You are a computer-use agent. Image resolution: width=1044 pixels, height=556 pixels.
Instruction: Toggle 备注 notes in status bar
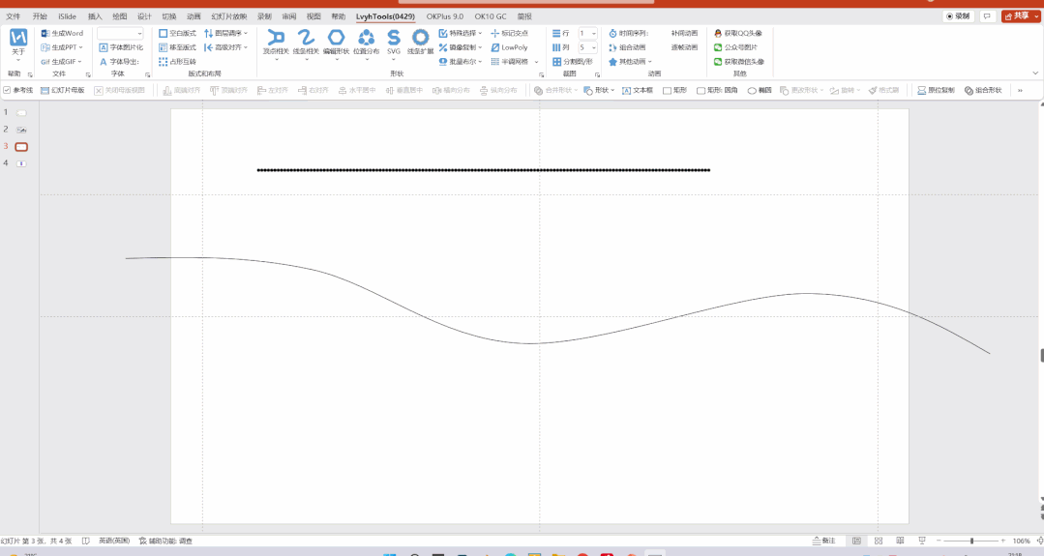click(x=823, y=541)
